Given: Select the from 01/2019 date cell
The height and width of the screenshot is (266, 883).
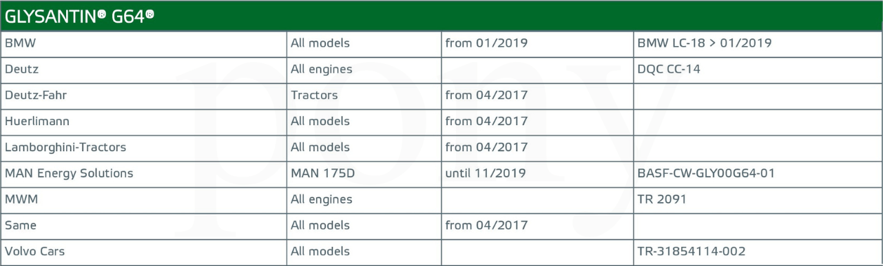Looking at the screenshot, I should tap(537, 43).
